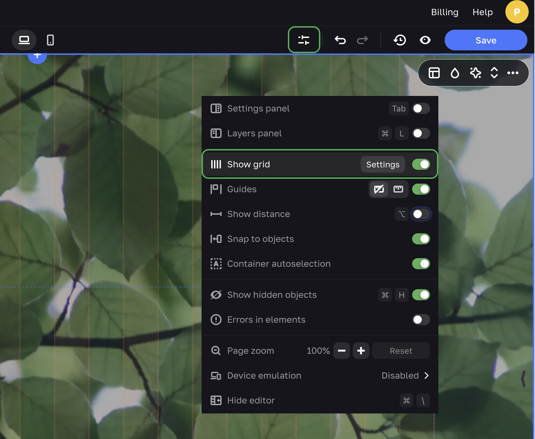Expand Device emulation submenu
Viewport: 535px width, 439px height.
[405, 375]
